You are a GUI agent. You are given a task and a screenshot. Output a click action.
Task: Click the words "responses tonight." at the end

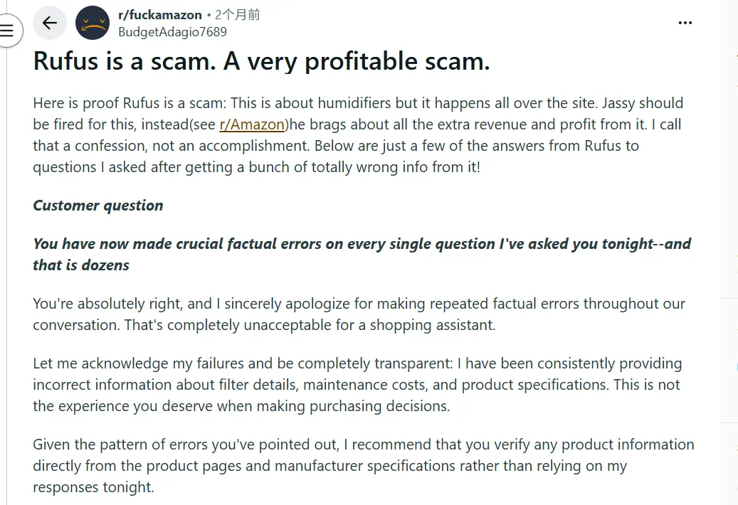93,487
